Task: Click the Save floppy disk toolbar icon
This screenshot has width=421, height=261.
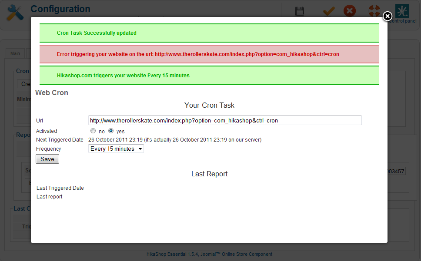Action: [x=300, y=11]
